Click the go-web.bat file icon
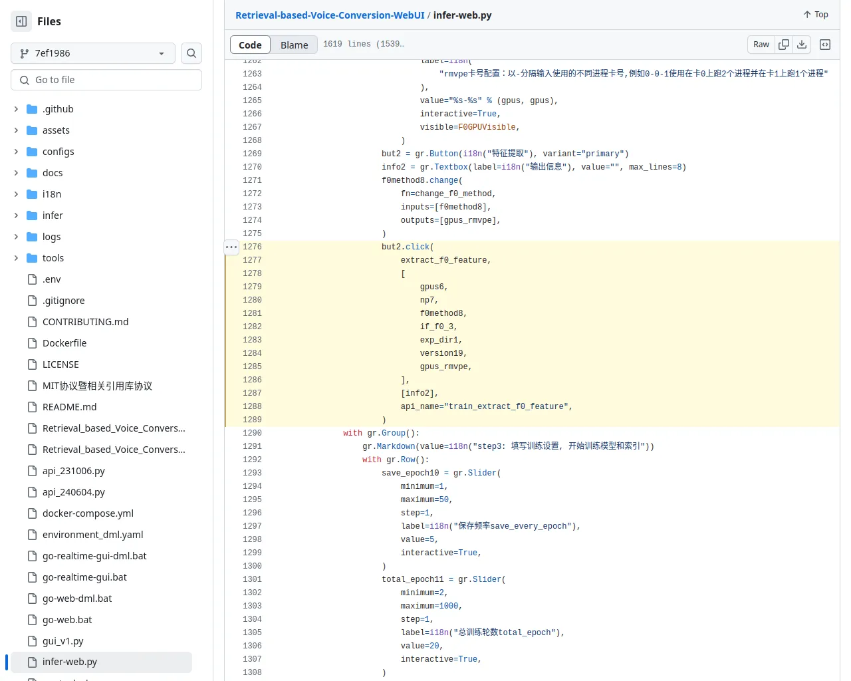The height and width of the screenshot is (681, 851). 32,620
